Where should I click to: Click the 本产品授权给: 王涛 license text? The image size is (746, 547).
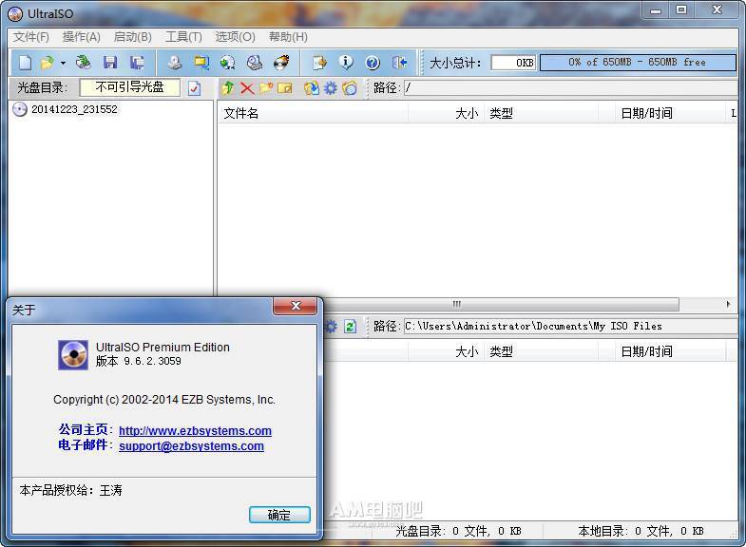click(71, 490)
